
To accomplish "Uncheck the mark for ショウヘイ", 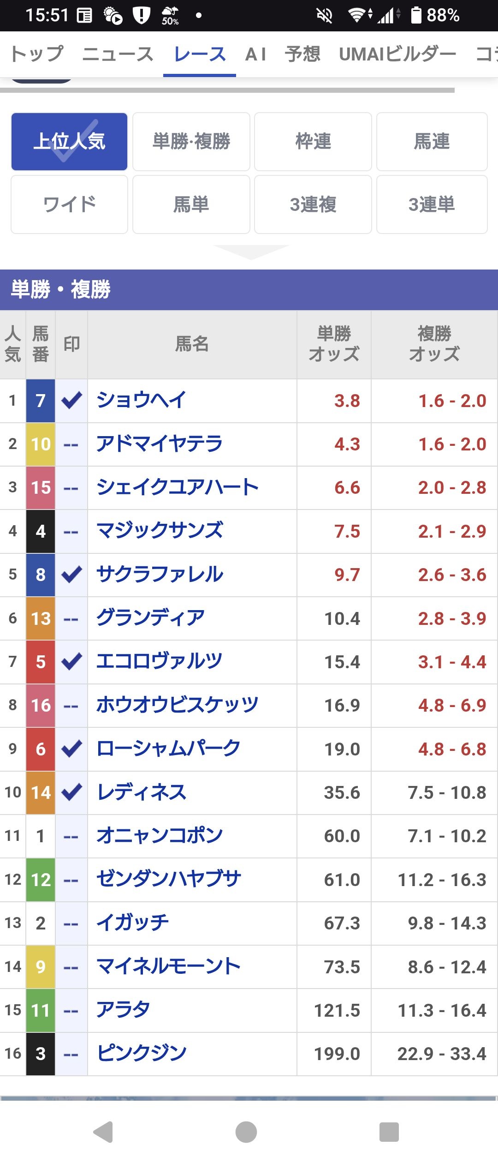I will (x=71, y=401).
